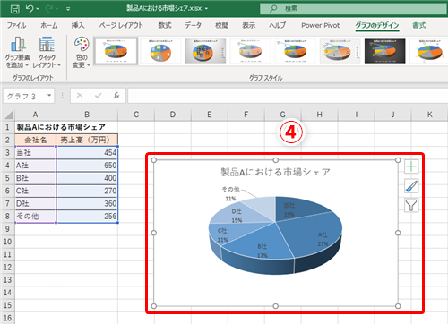Click the Chart Filters funnel button
448x324 pixels.
[x=411, y=205]
